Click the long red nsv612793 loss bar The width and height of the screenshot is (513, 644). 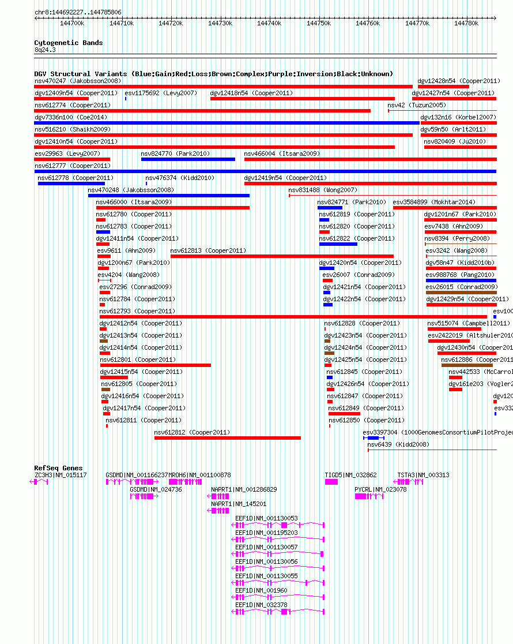(293, 317)
